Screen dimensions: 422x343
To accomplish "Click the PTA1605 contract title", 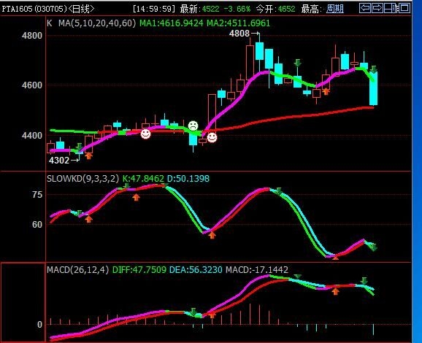I will pyautogui.click(x=17, y=9).
